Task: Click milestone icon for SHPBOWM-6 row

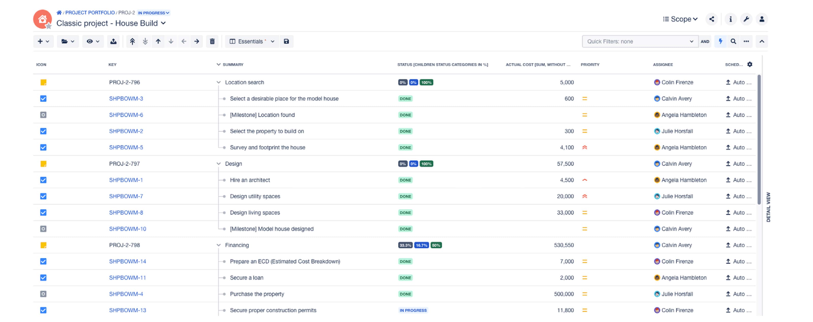Action: [43, 115]
